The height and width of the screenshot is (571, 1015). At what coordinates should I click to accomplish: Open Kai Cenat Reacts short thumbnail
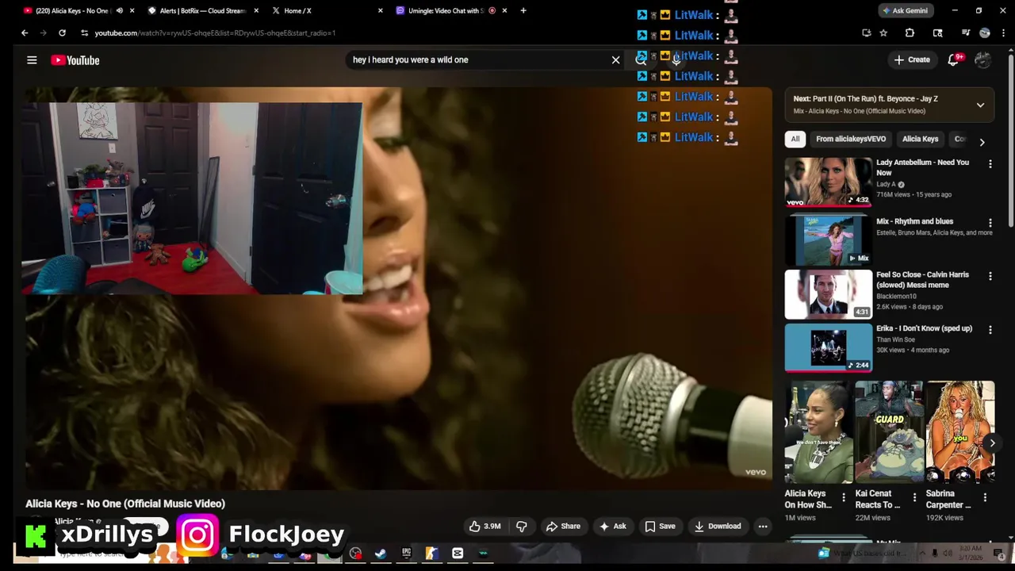pos(889,432)
